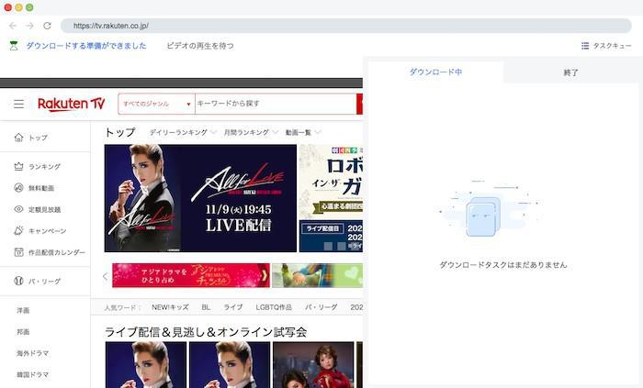Click the eye icon beside 定額見放題

19,209
